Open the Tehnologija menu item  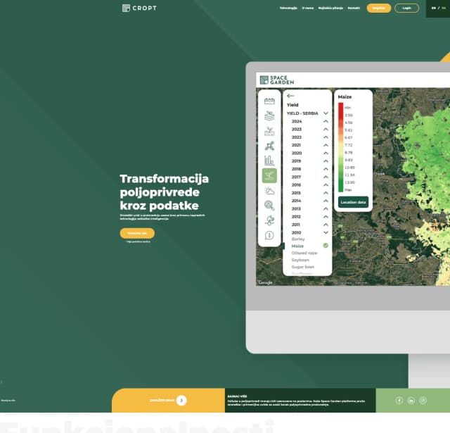[288, 8]
